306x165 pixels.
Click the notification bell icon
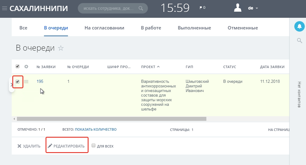click(x=299, y=26)
